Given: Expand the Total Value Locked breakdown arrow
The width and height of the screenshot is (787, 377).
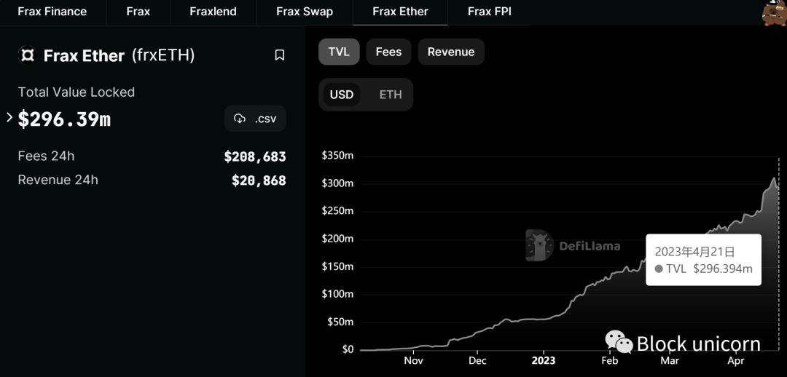Looking at the screenshot, I should (x=9, y=118).
